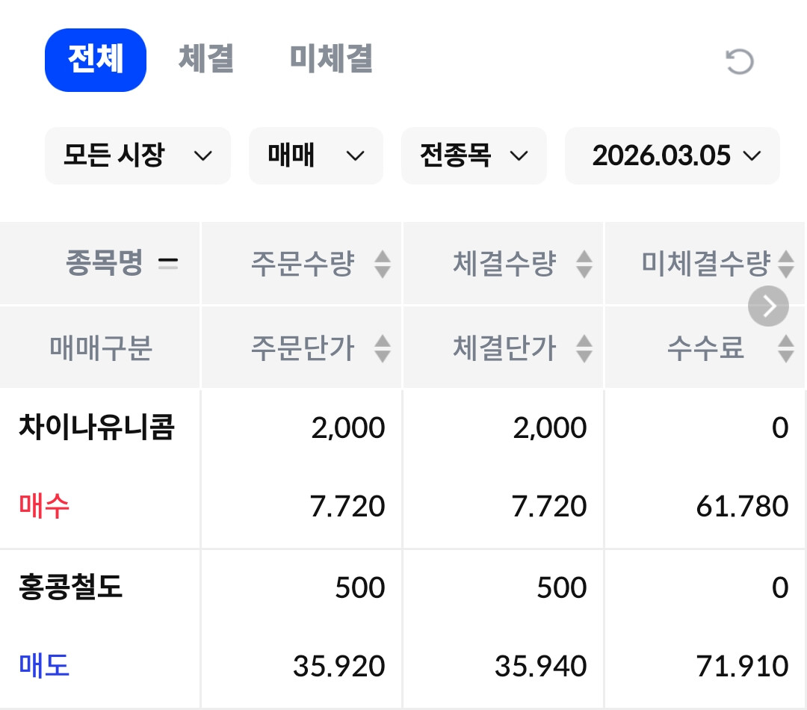Open the 전종목 stock filter dropdown
Viewport: 807px width, 710px height.
[474, 155]
